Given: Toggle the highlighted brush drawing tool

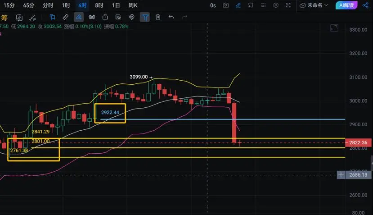Looking at the screenshot, I should 78,17.
